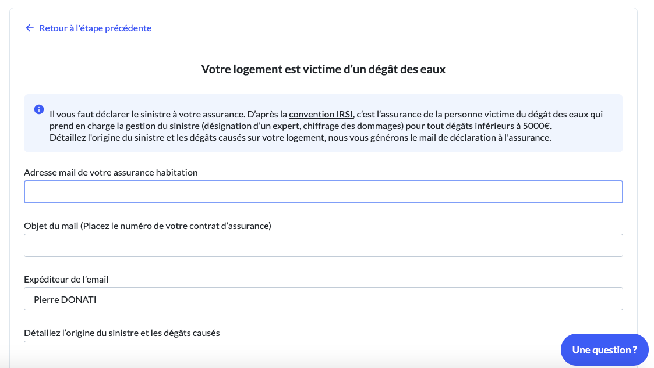Click the back arrow icon
Viewport: 654px width, 368px height.
click(30, 28)
